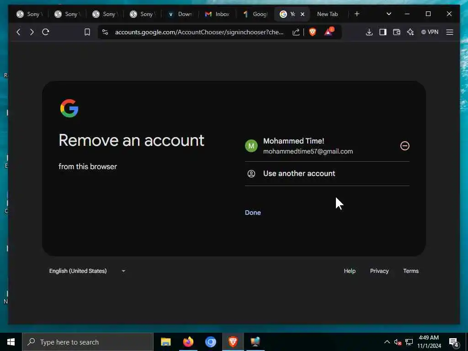Open the Help link
Image resolution: width=468 pixels, height=351 pixels.
click(350, 271)
